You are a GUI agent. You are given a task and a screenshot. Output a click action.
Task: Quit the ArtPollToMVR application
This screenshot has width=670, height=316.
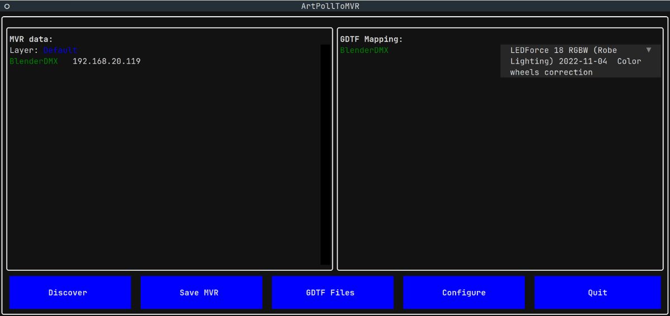(x=597, y=293)
